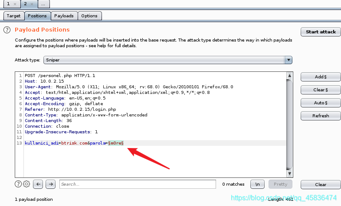The height and width of the screenshot is (206, 341).
Task: Open the search help question mark icon
Action: click(x=18, y=184)
